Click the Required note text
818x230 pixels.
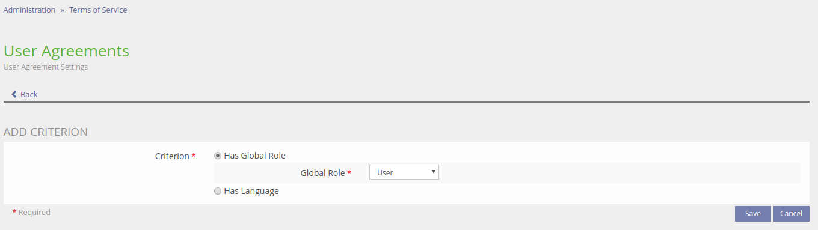click(x=34, y=213)
